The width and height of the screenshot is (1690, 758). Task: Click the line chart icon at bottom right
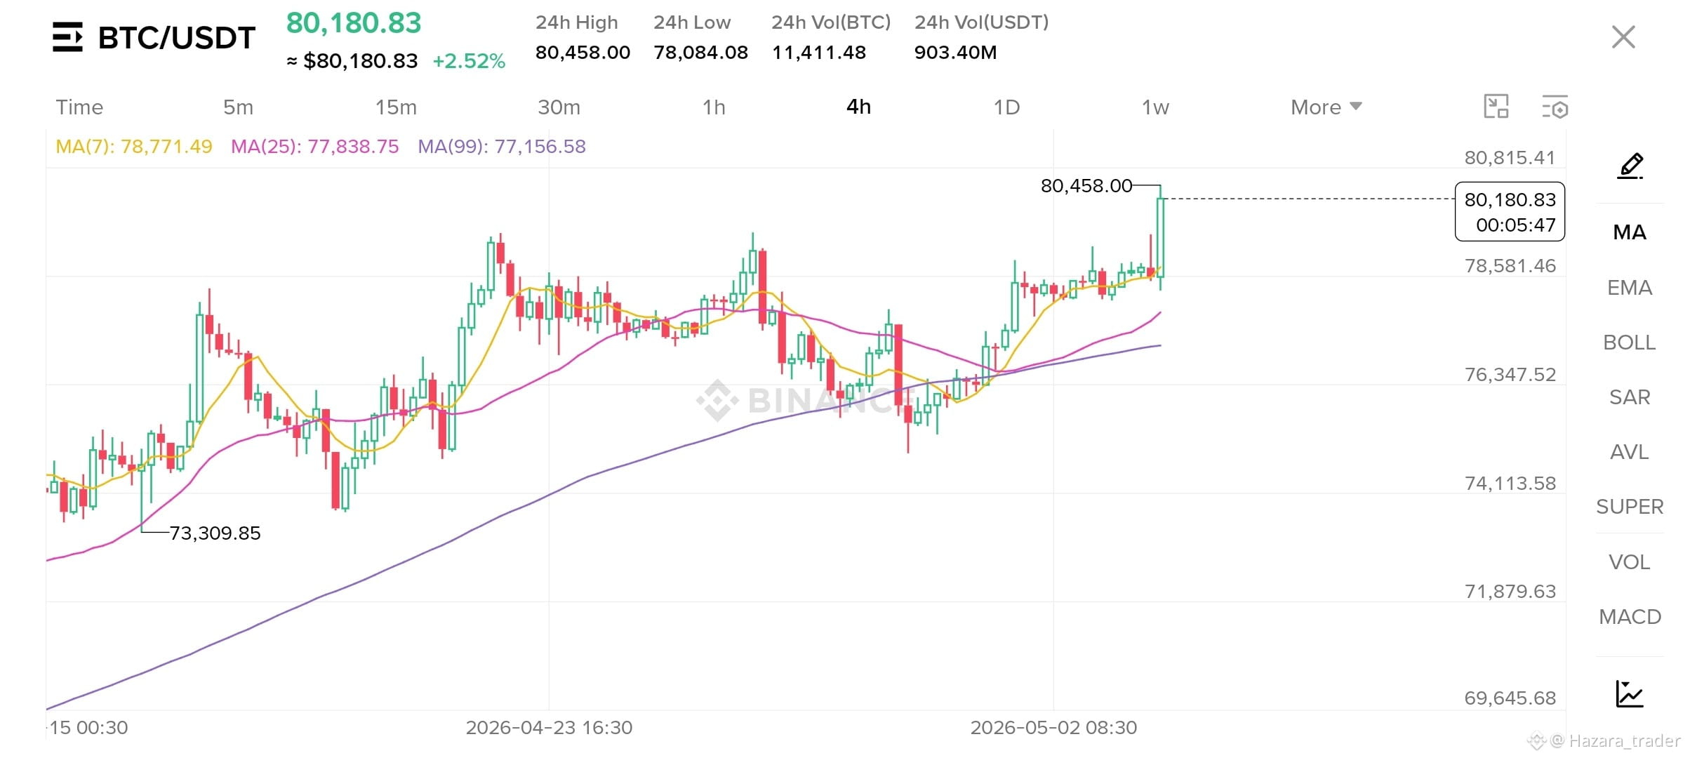1630,693
